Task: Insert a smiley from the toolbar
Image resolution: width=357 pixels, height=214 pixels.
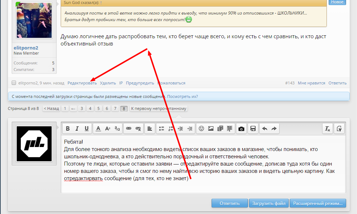Action: [x=201, y=128]
